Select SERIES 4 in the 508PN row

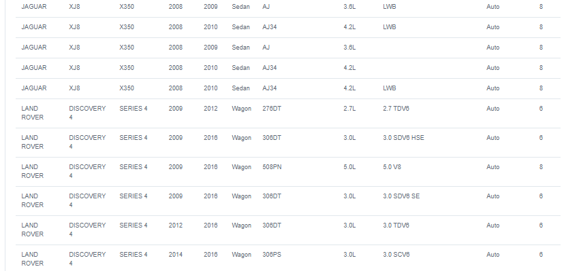tap(133, 166)
